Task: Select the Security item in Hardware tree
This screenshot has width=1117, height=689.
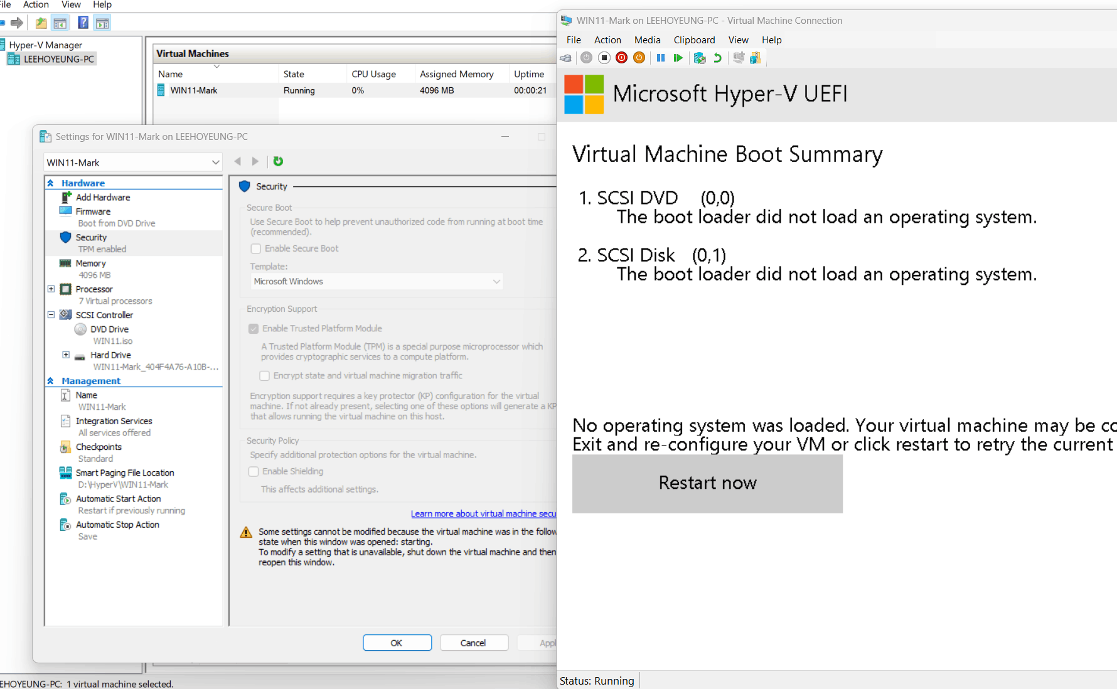Action: coord(91,237)
